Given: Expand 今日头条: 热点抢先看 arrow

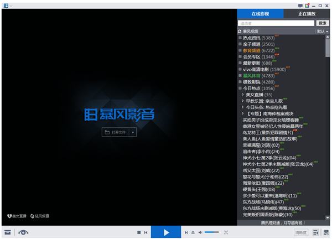Looking at the screenshot, I should (x=243, y=107).
